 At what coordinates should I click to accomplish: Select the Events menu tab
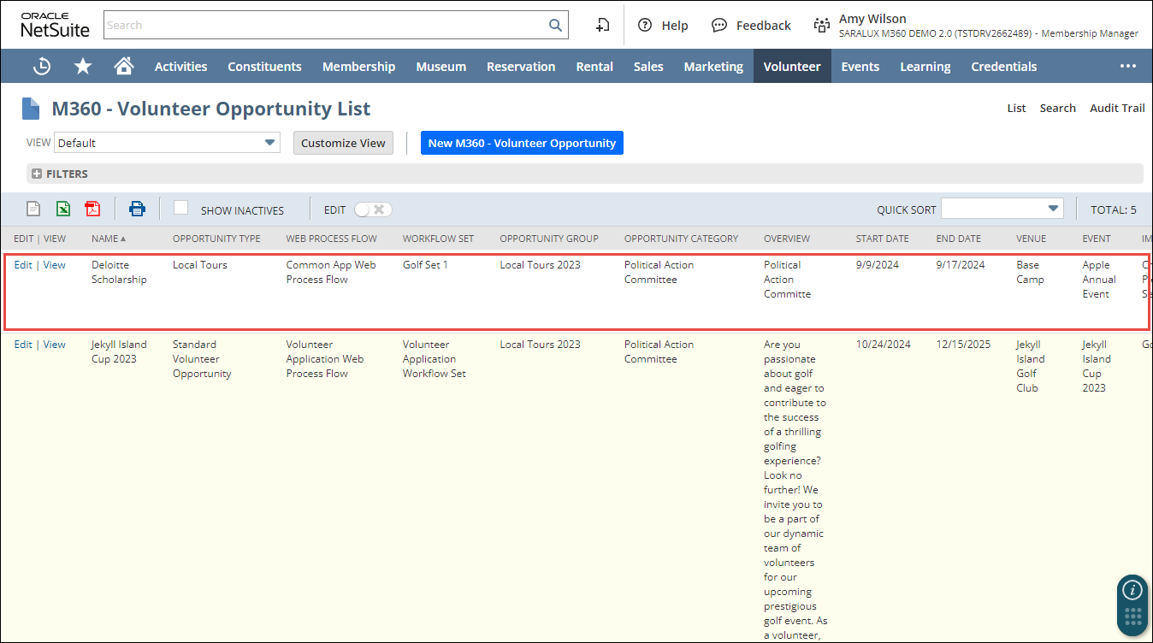[860, 66]
